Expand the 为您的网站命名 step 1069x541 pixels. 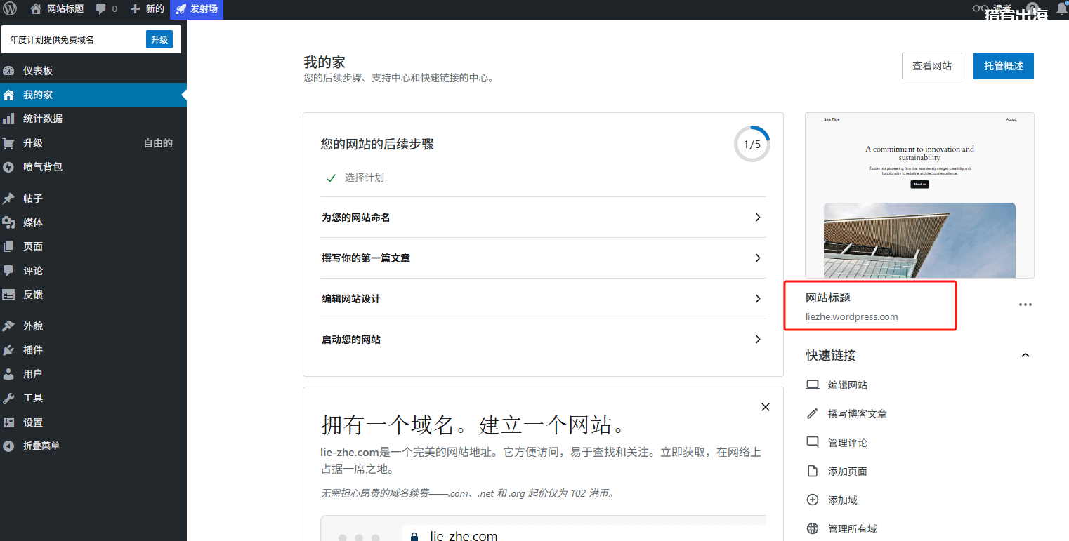757,218
